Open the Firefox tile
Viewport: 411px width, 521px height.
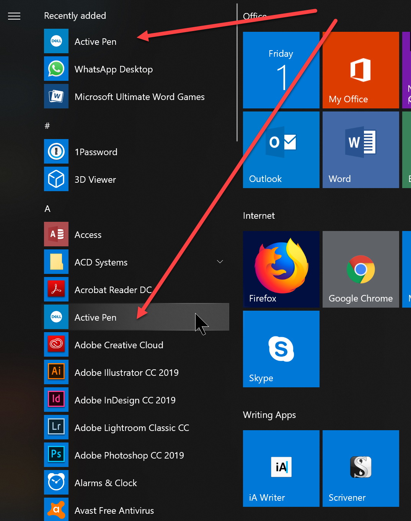pyautogui.click(x=281, y=269)
